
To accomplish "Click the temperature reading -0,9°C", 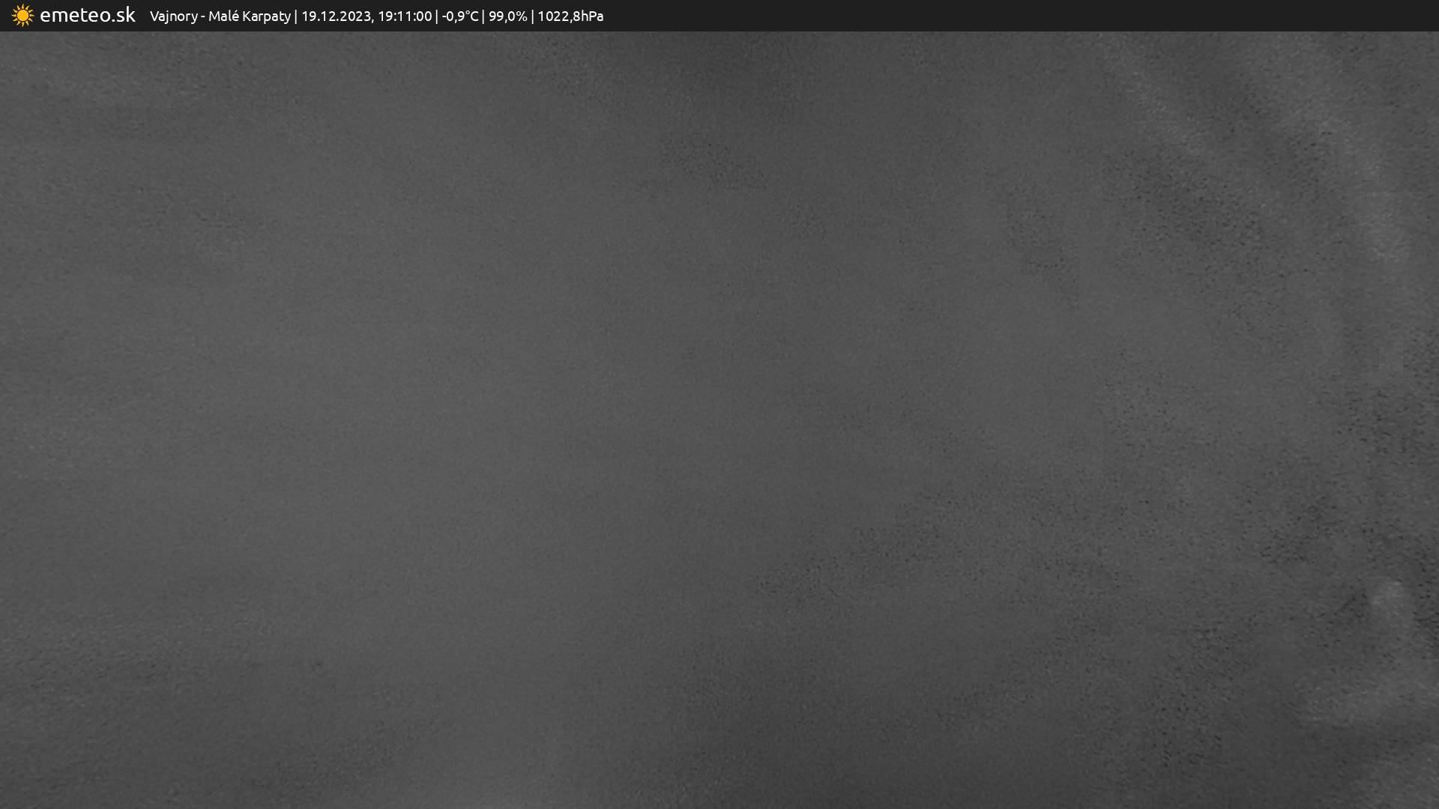I will [459, 16].
